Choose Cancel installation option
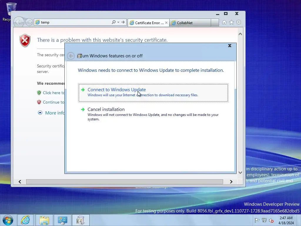Image resolution: width=301 pixels, height=226 pixels. pyautogui.click(x=153, y=114)
